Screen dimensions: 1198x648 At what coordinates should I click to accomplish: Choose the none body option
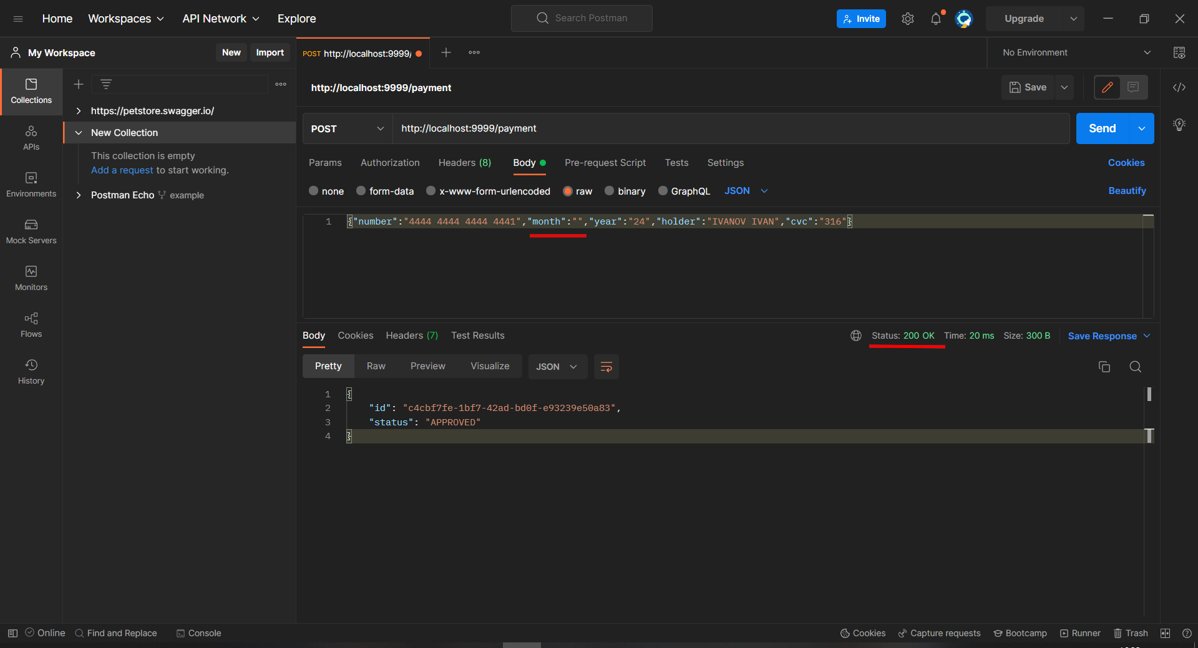pos(314,191)
